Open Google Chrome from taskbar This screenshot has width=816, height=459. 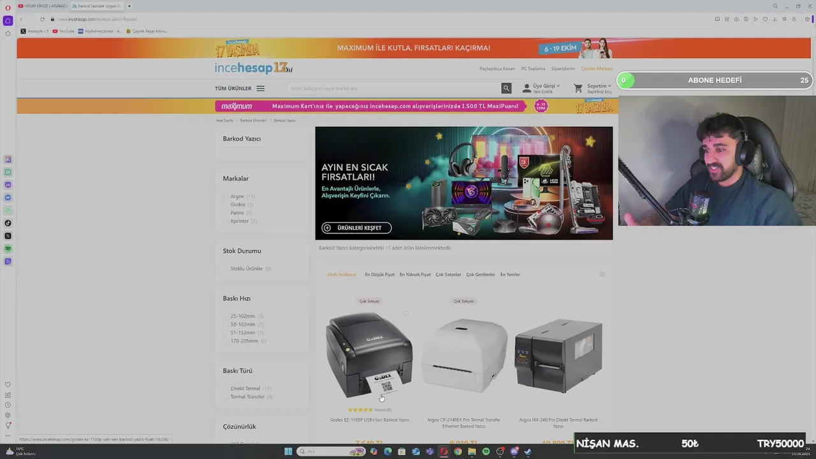(458, 451)
